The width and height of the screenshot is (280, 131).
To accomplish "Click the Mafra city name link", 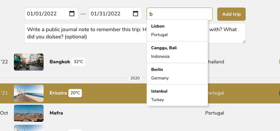I will point(56,113).
